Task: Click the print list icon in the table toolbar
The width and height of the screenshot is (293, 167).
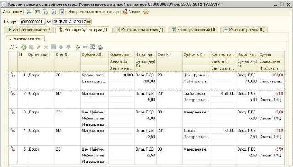Action: click(100, 47)
